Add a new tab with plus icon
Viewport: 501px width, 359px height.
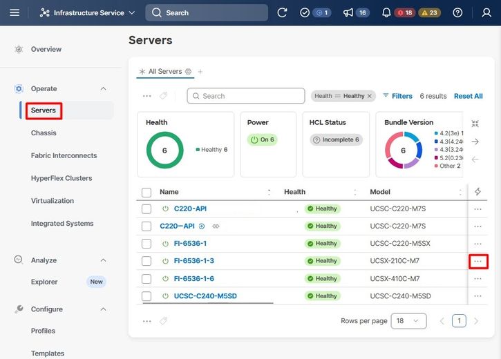(200, 72)
